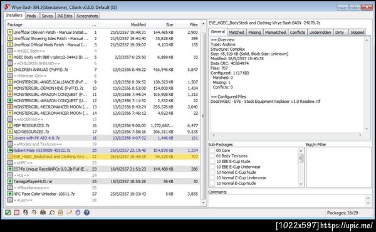Select 'AIO RESOURCES.7z' package row
The width and height of the screenshot is (376, 232).
pos(103,132)
